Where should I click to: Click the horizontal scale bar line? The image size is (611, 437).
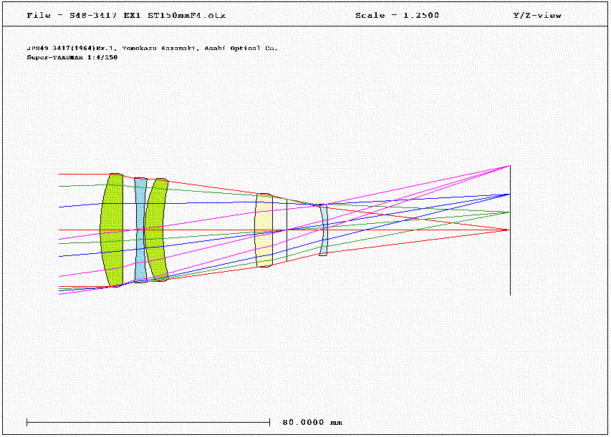point(148,422)
